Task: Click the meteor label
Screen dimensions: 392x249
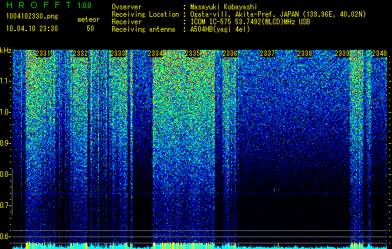Action: tap(88, 19)
